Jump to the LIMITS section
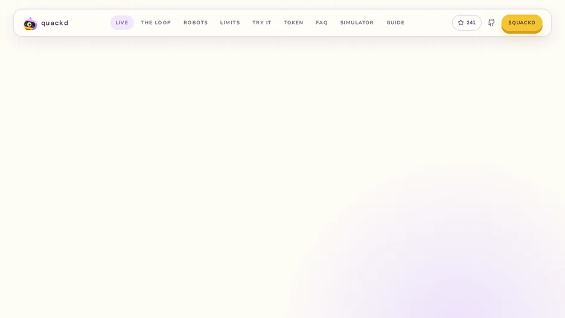This screenshot has width=565, height=318. [x=230, y=23]
